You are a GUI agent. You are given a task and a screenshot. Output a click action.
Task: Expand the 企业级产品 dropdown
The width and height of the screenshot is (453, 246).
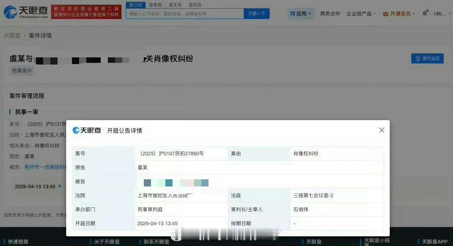(361, 14)
